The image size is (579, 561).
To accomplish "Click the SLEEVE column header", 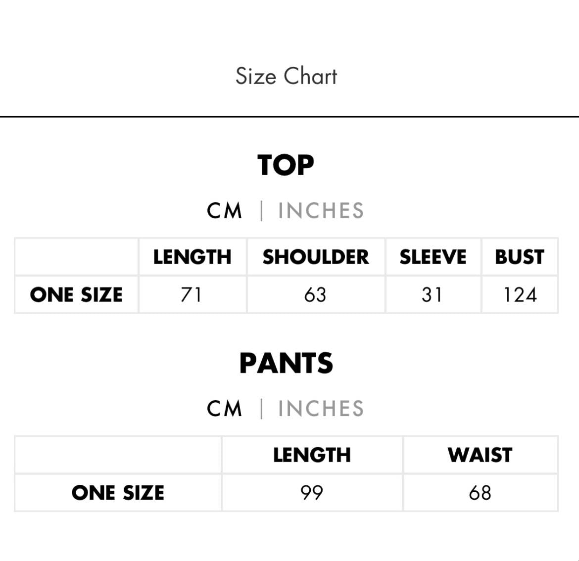I will [x=433, y=257].
